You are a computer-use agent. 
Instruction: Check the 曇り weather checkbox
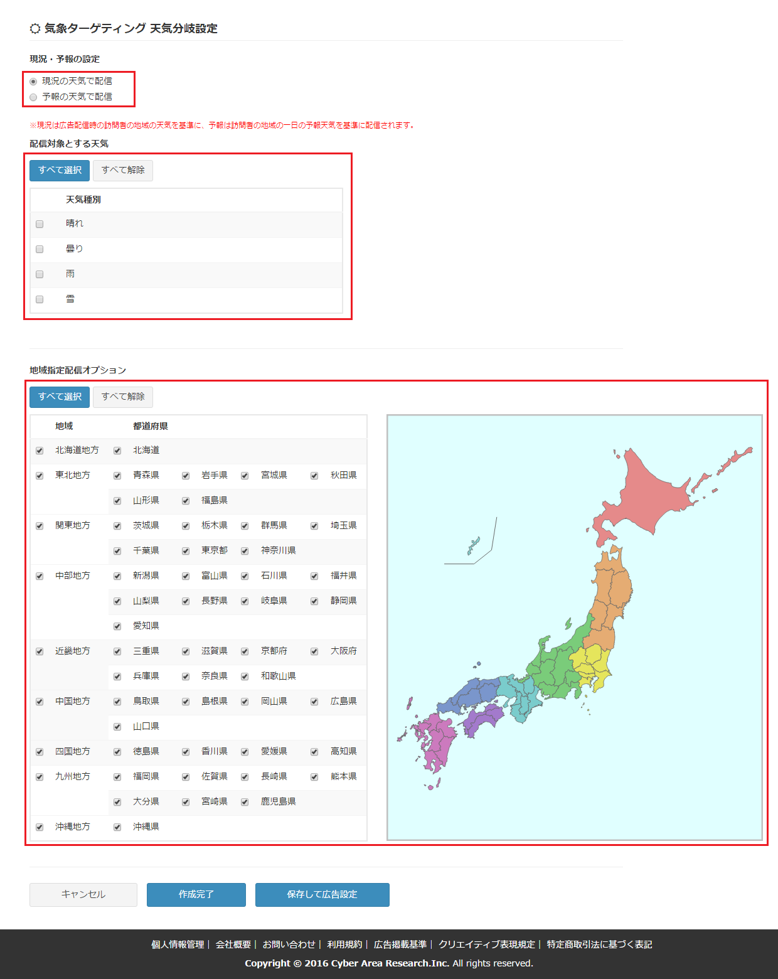40,249
